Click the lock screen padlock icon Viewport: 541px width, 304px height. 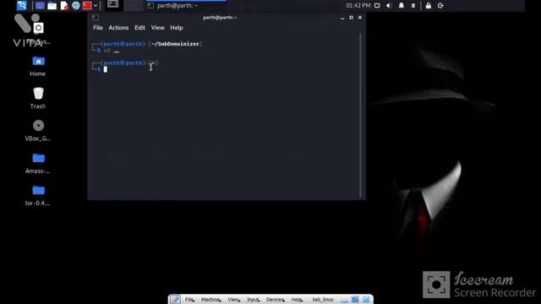[429, 6]
